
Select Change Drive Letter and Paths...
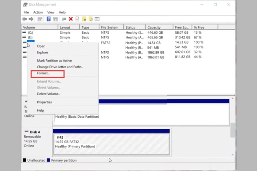[60, 67]
